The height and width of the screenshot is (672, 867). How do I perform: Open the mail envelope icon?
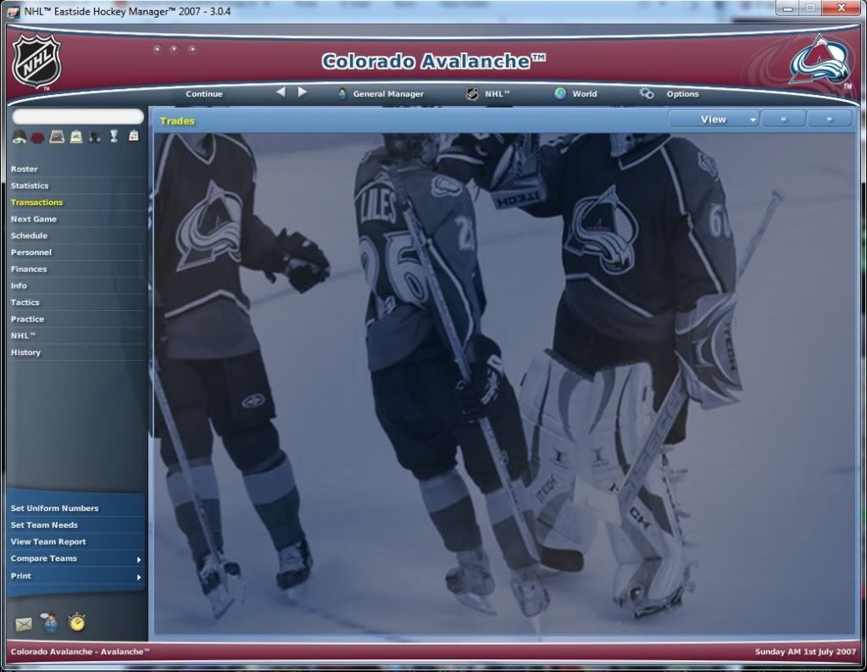[23, 625]
